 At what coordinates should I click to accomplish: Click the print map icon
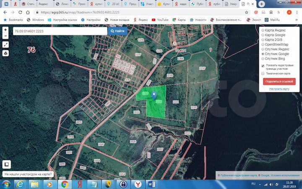click(x=5, y=53)
